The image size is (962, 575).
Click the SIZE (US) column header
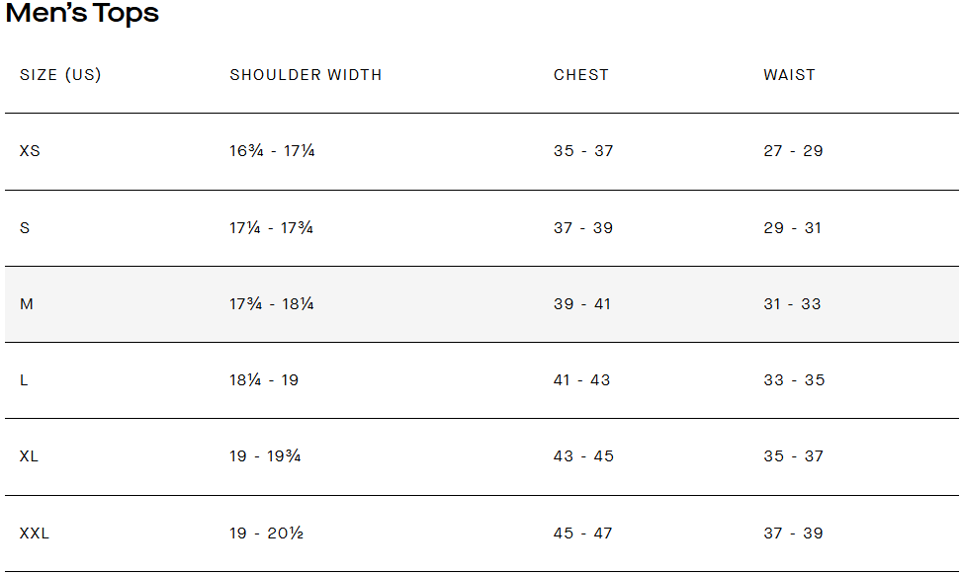click(60, 75)
